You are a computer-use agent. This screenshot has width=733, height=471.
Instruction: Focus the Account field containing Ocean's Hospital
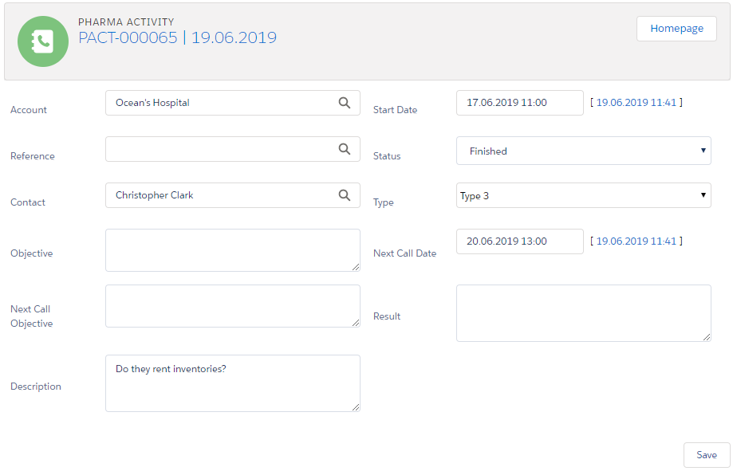(219, 103)
